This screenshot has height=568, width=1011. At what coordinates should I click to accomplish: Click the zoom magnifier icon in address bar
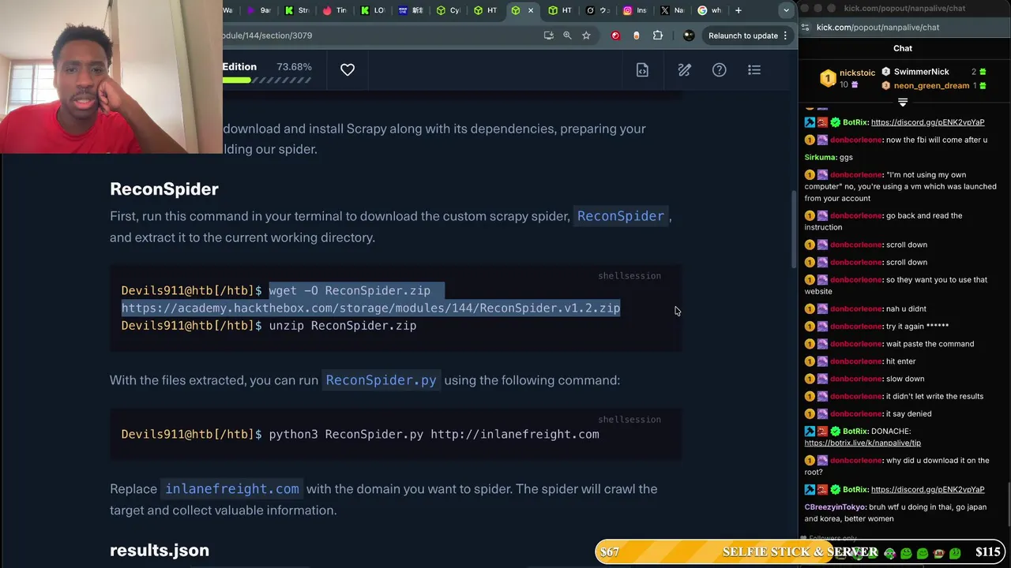point(567,35)
